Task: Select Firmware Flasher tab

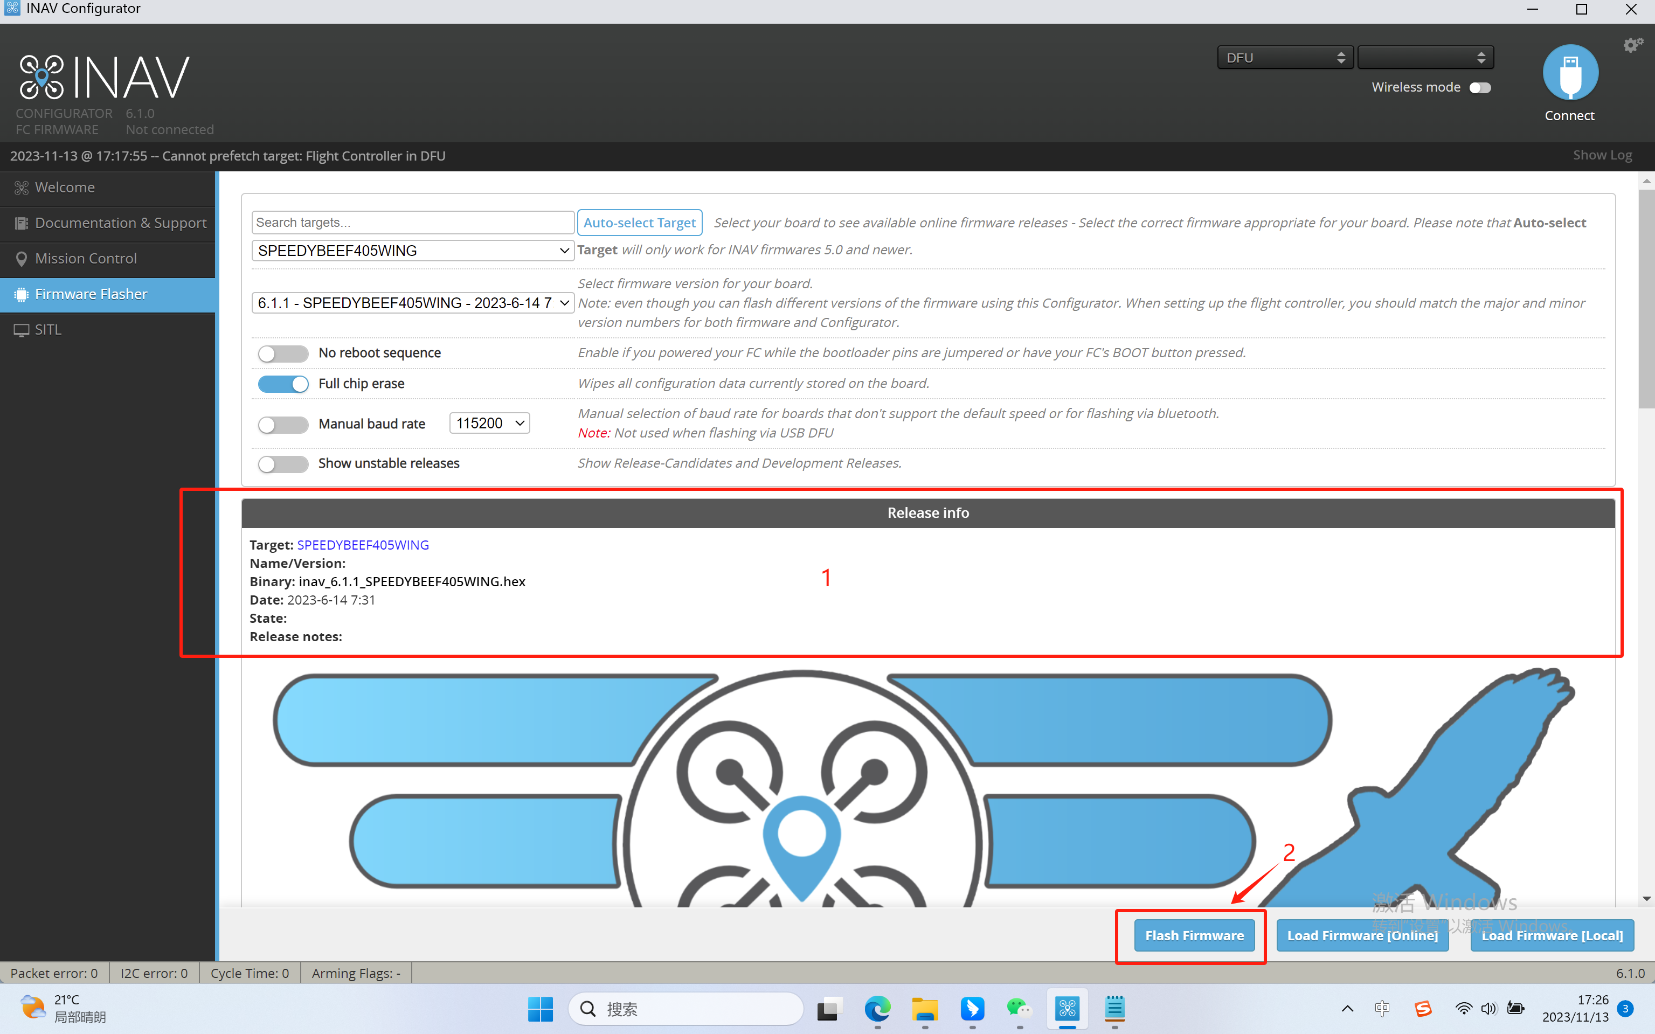Action: 108,295
